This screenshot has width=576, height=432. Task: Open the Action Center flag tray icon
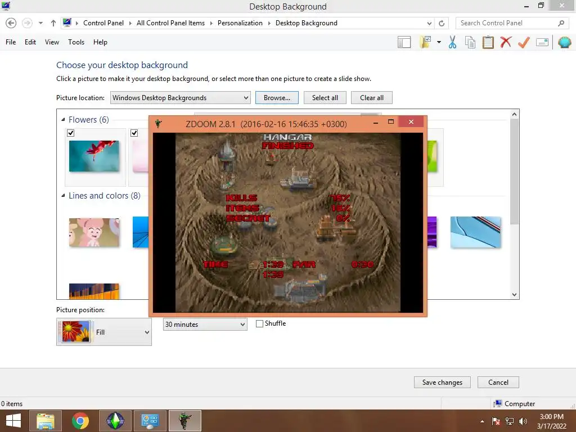(x=496, y=421)
